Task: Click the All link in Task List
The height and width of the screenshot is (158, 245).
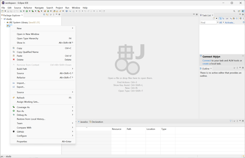Action: (220, 22)
